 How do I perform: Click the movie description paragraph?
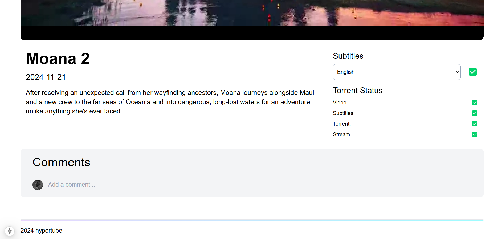pos(170,102)
